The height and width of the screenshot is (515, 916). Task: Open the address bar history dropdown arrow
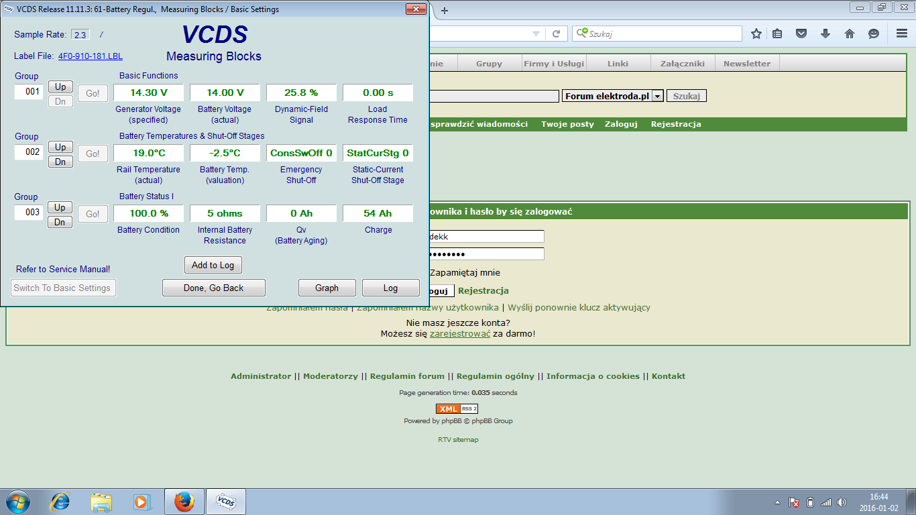click(535, 34)
